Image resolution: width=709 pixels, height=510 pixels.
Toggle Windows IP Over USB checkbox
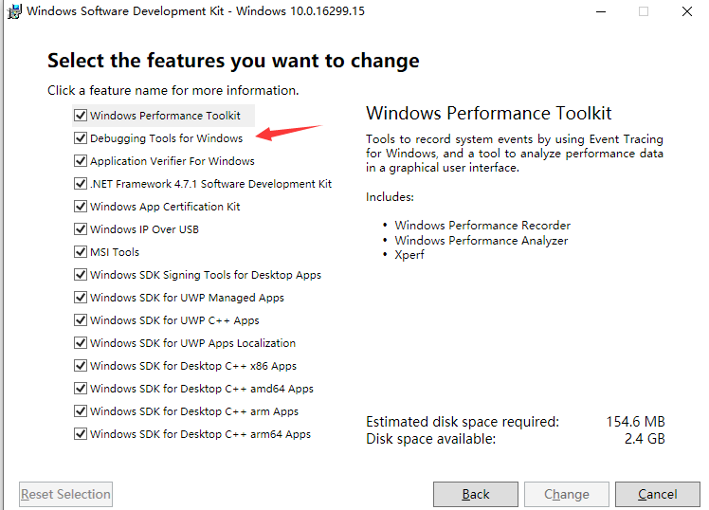click(81, 228)
